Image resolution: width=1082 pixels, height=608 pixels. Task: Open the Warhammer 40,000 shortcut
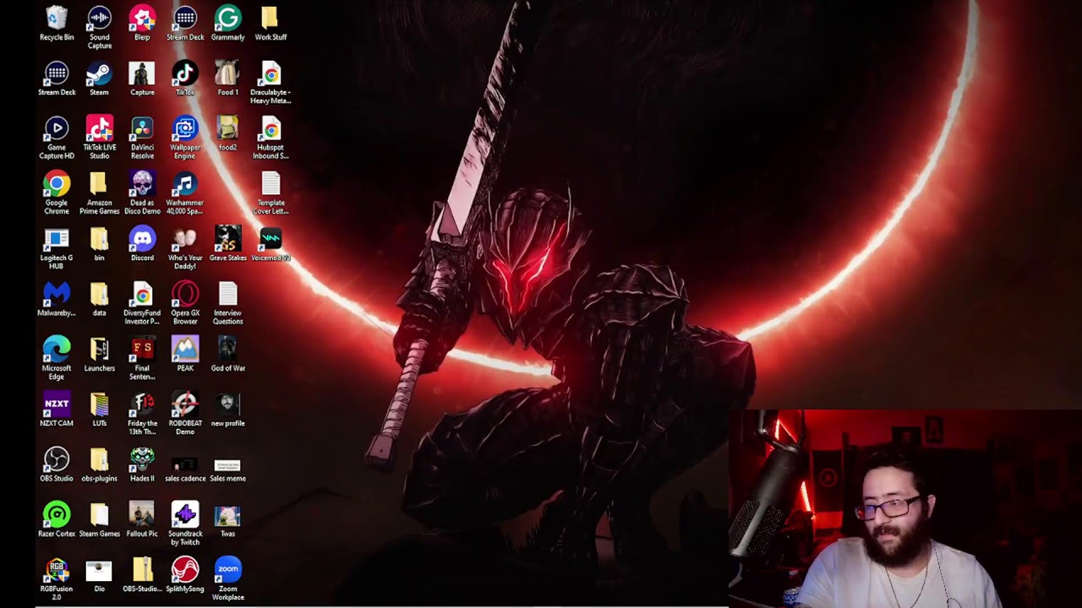coord(185,193)
